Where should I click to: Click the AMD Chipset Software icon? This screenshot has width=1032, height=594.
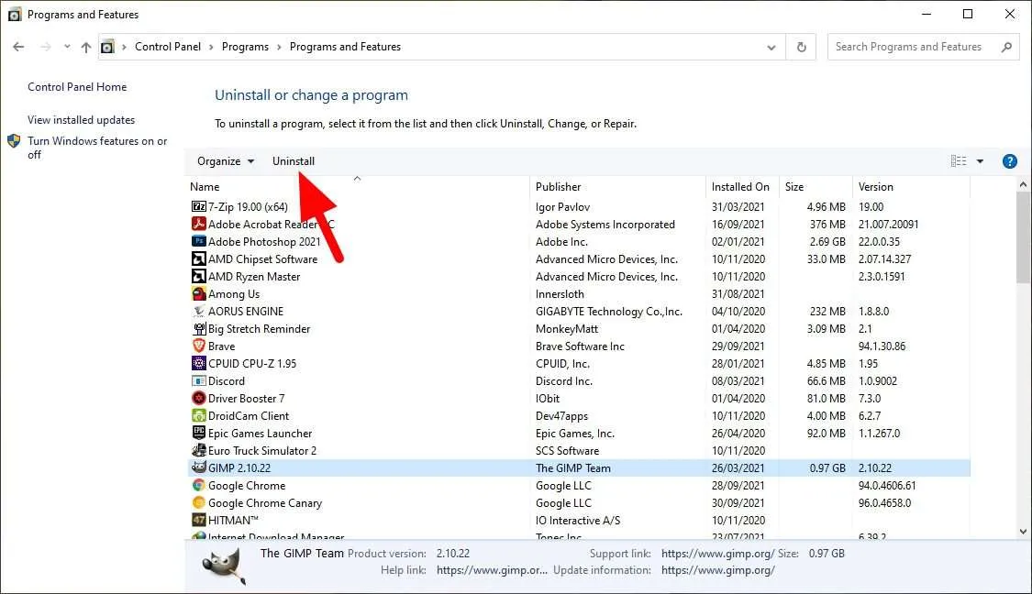198,258
